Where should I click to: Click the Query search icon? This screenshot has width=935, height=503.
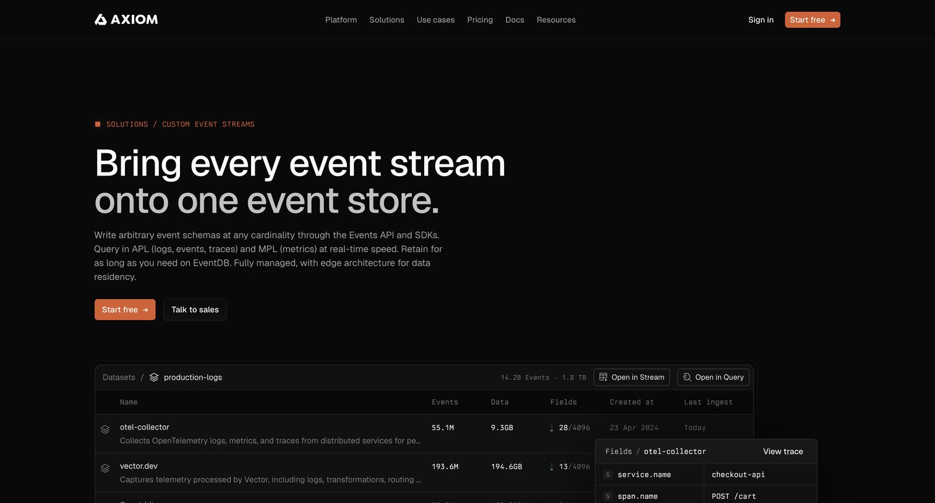pyautogui.click(x=687, y=378)
